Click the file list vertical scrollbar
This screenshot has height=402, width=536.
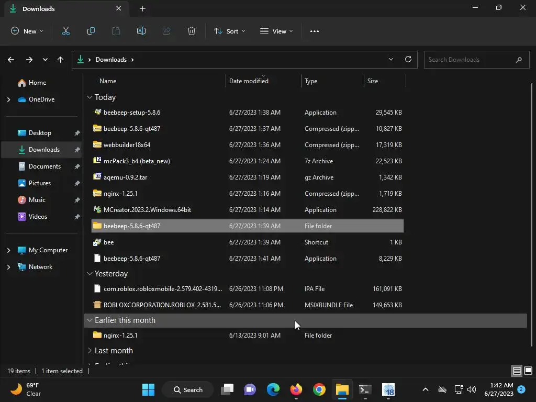(532, 214)
